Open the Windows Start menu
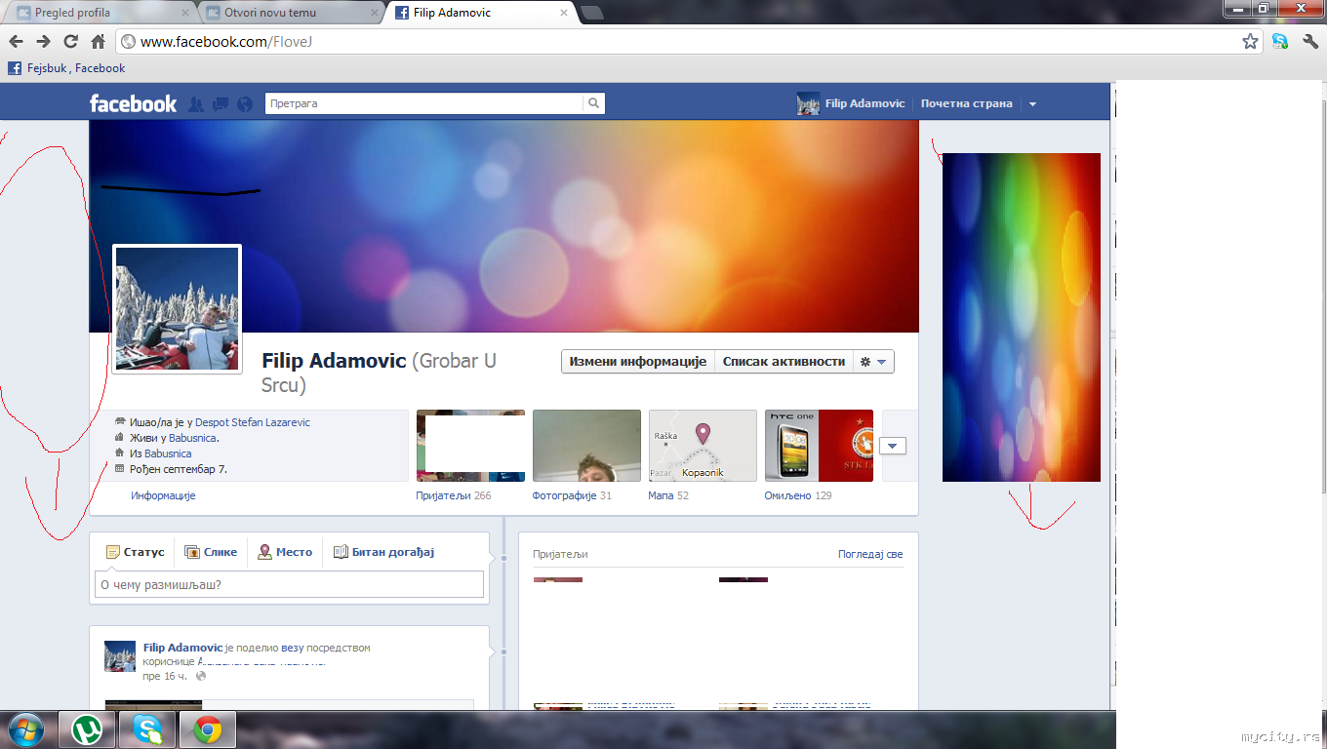Viewport: 1327px width, 749px height. point(24,729)
